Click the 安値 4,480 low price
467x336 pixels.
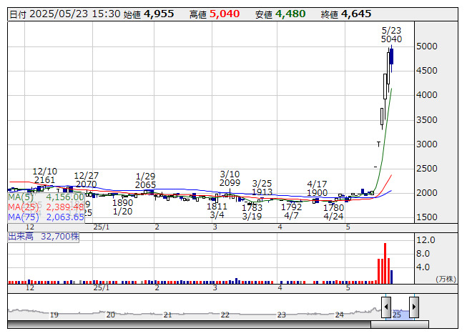pos(280,14)
